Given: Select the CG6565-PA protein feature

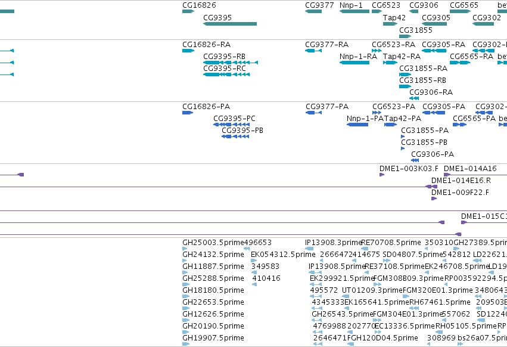Looking at the screenshot, I should (459, 125).
